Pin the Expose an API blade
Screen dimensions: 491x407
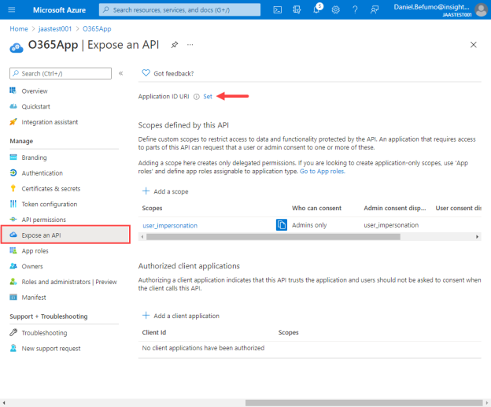coord(175,45)
